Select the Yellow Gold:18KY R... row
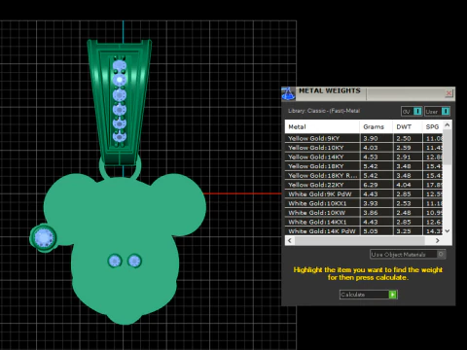The image size is (467, 350). click(x=364, y=176)
